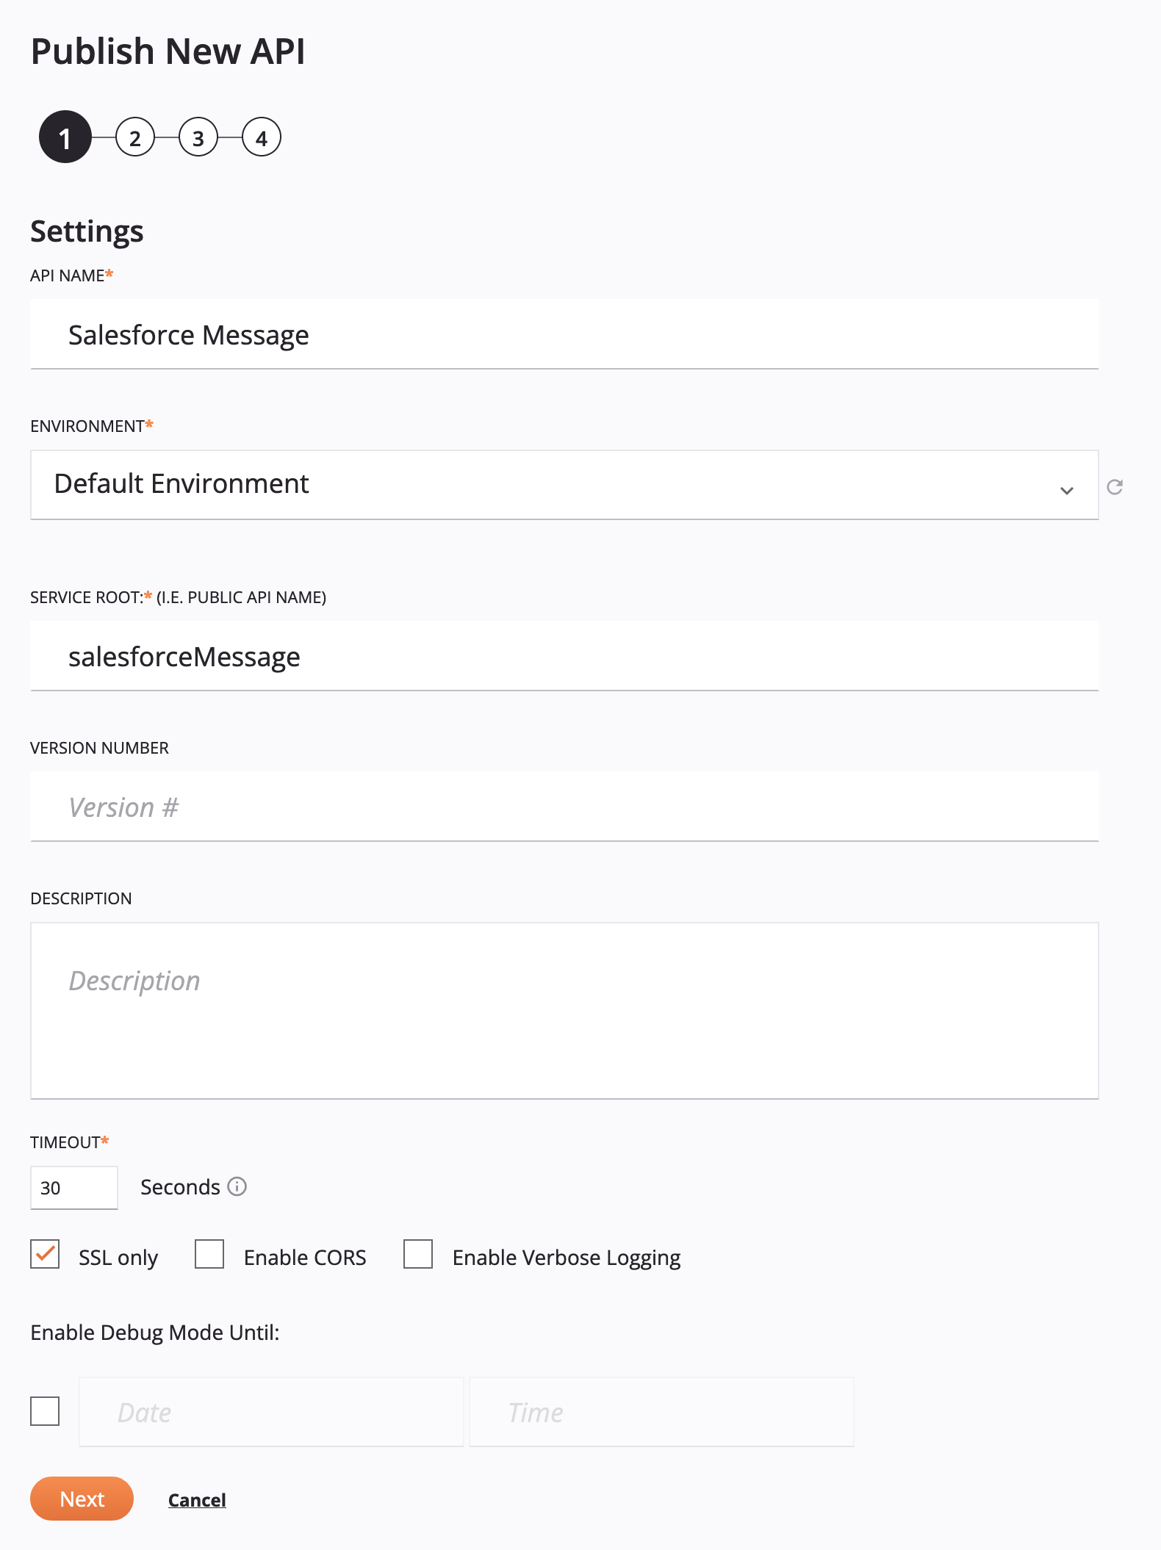This screenshot has width=1161, height=1550.
Task: Click the Environment dropdown chevron arrow
Action: [x=1066, y=490]
